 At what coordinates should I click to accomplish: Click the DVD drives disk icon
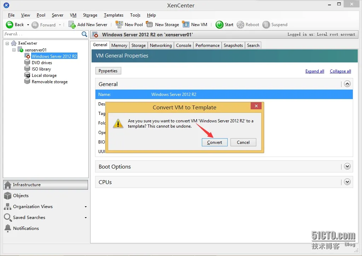(x=27, y=62)
